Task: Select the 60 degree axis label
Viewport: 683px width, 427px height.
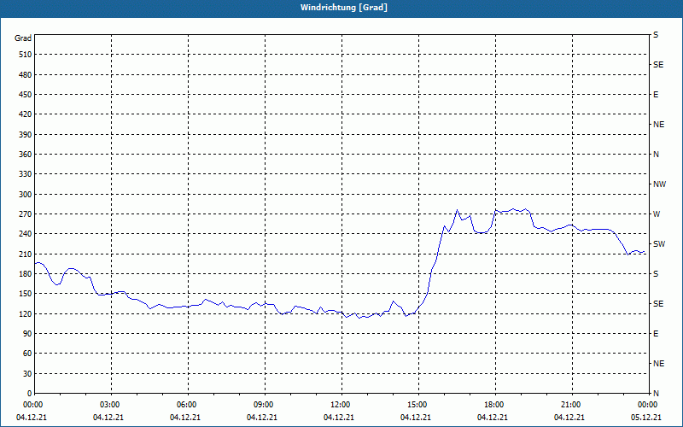Action: 27,354
